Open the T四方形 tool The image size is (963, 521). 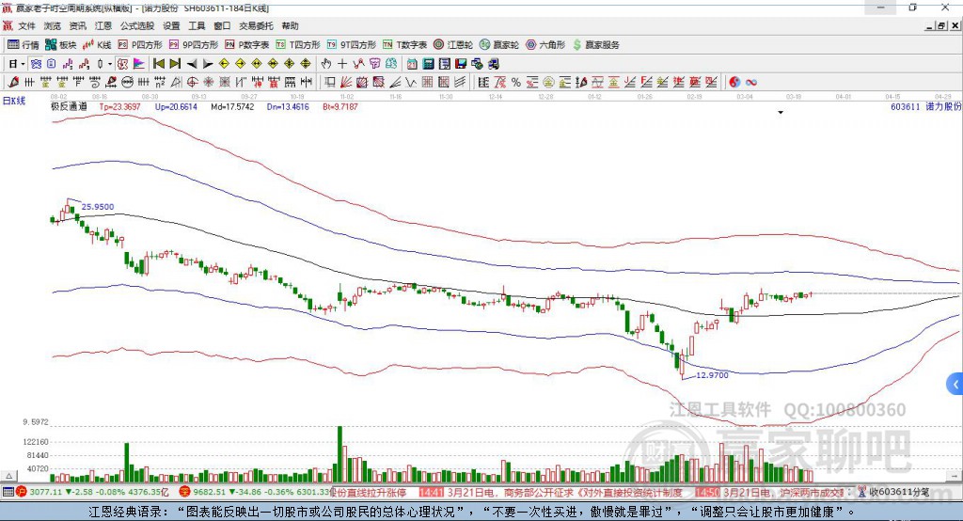(298, 45)
